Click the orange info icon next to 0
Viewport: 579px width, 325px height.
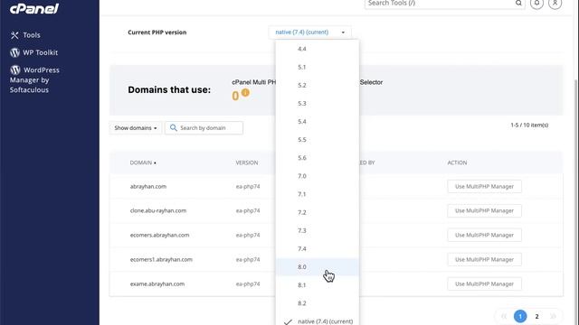(x=245, y=92)
